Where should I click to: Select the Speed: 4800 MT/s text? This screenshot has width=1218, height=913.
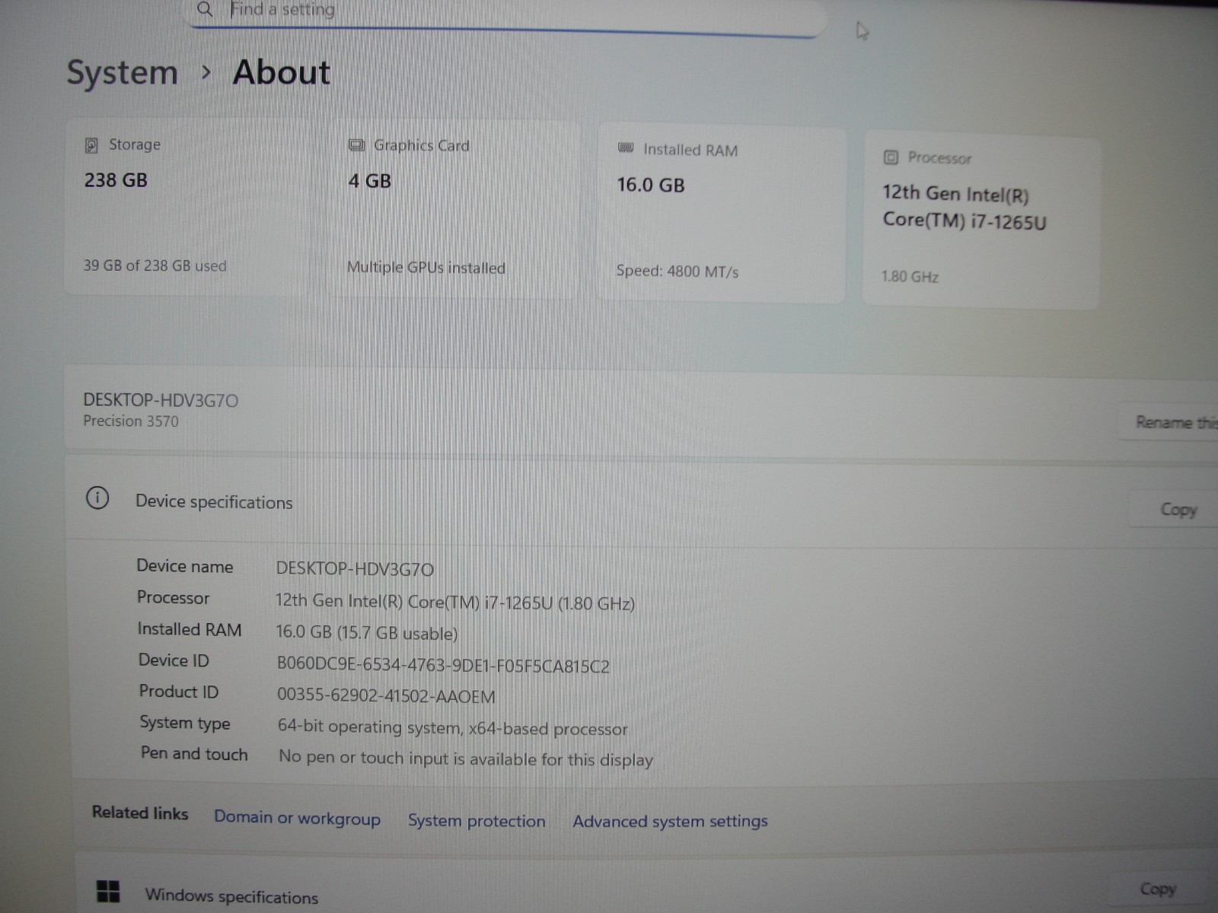(677, 272)
